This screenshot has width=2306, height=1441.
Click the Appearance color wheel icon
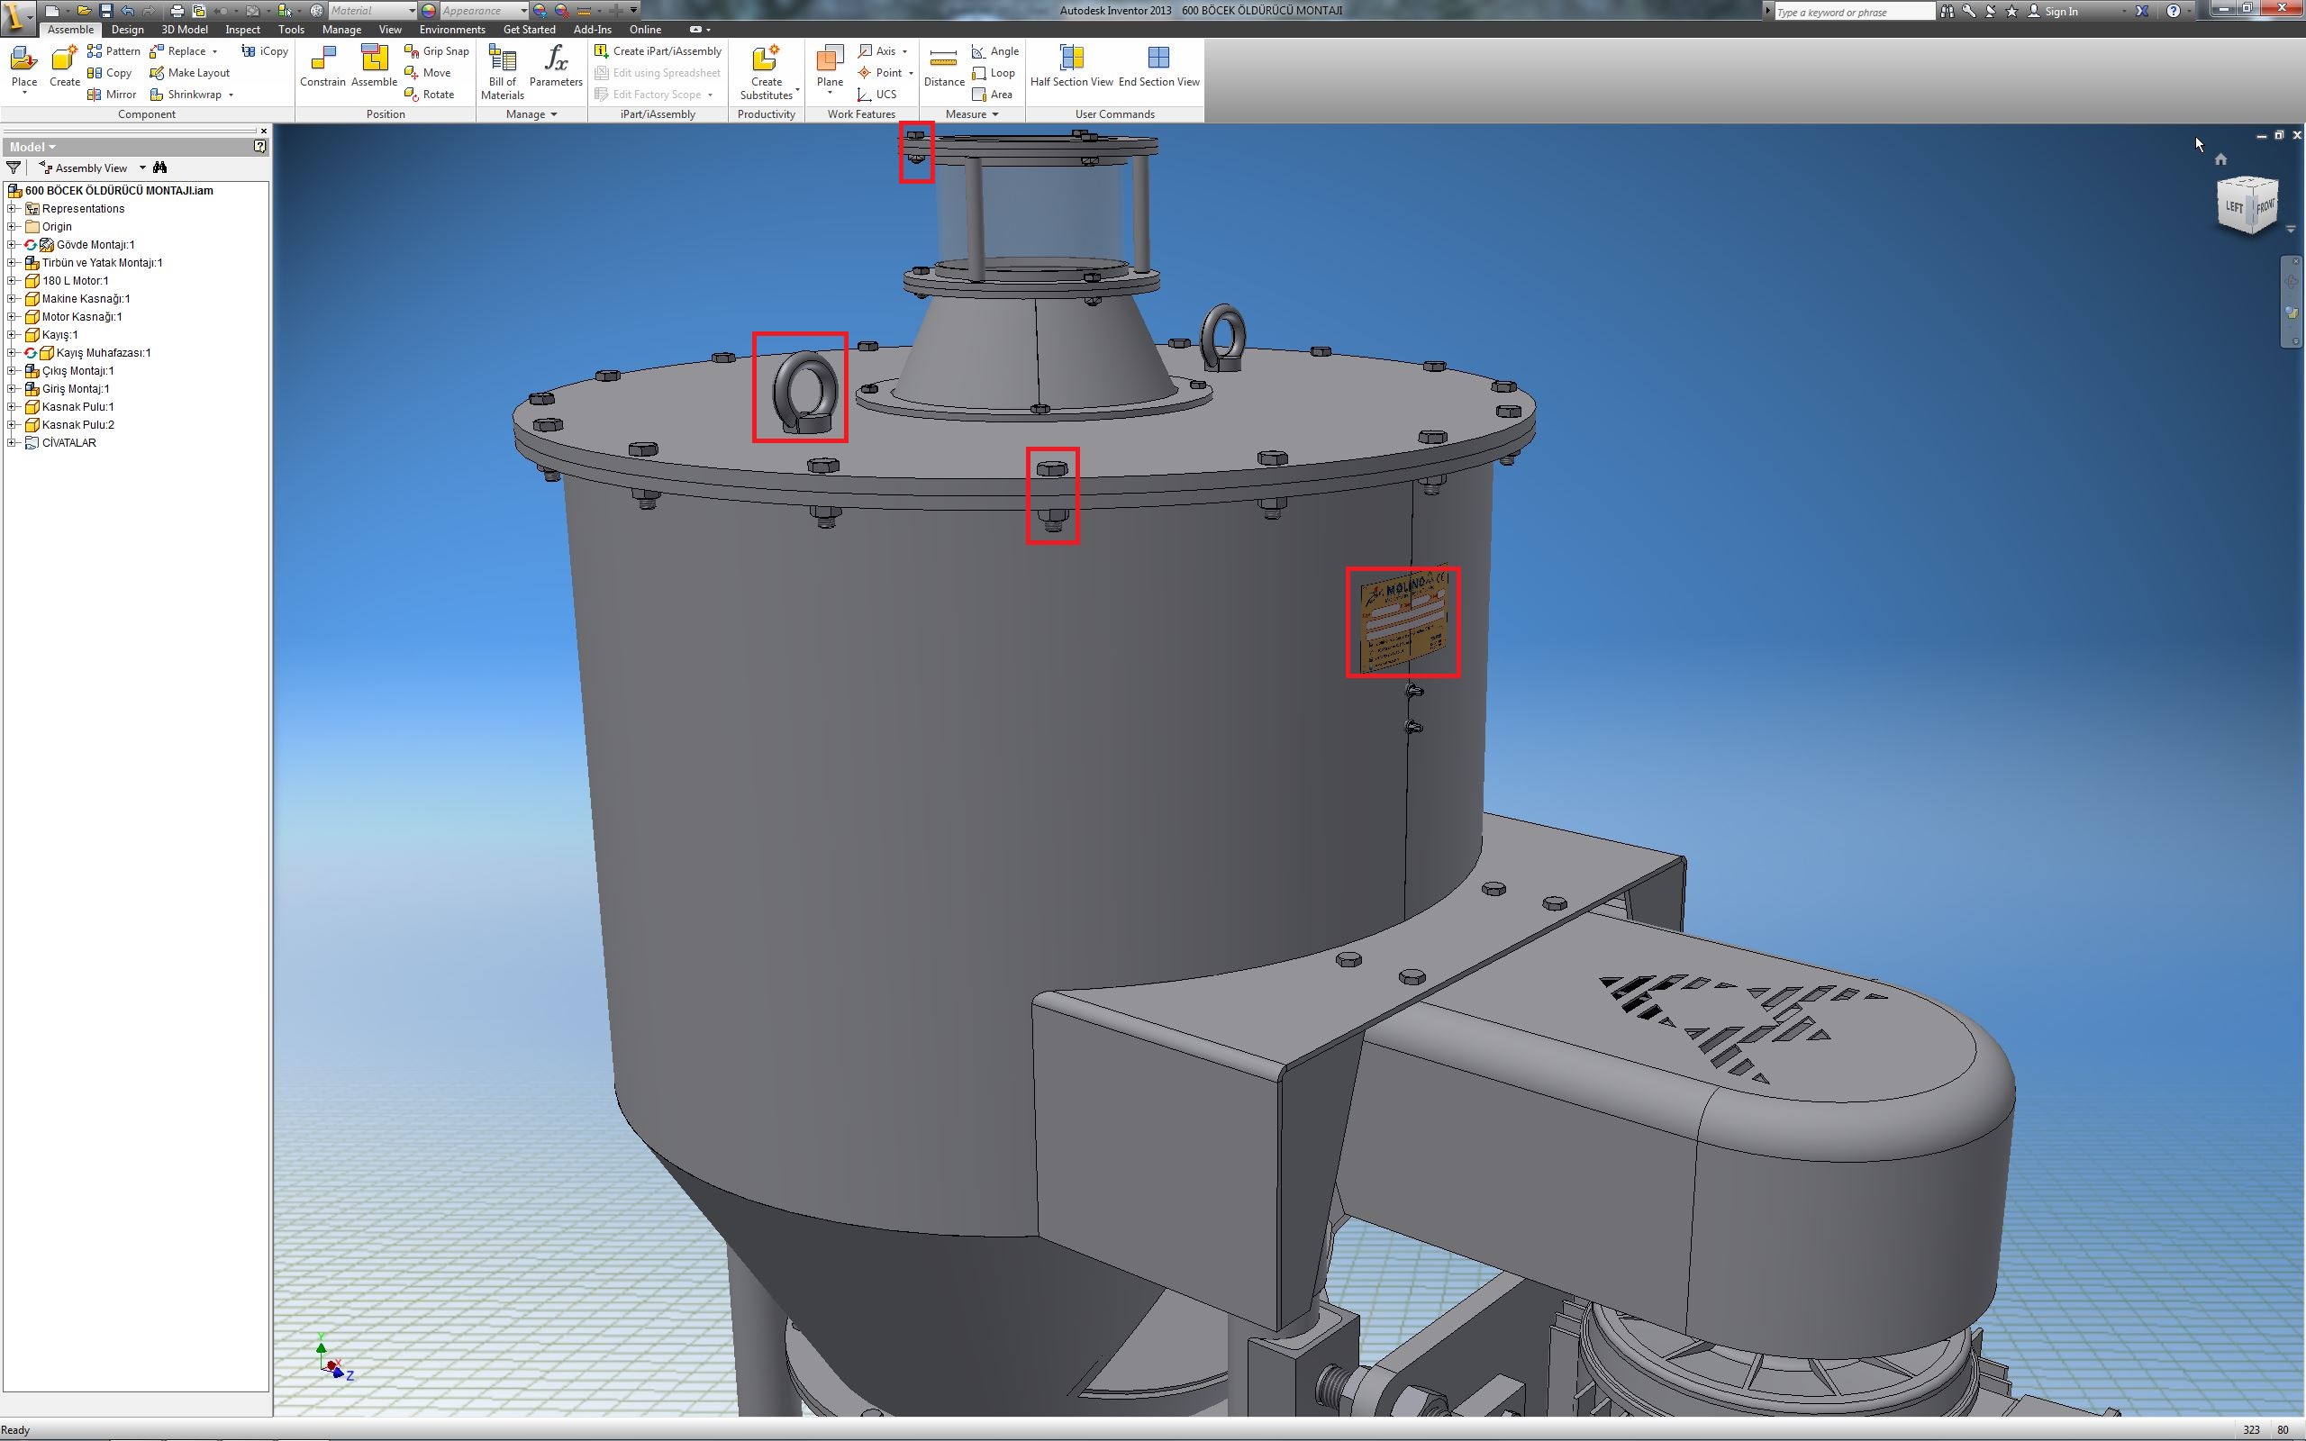click(429, 11)
